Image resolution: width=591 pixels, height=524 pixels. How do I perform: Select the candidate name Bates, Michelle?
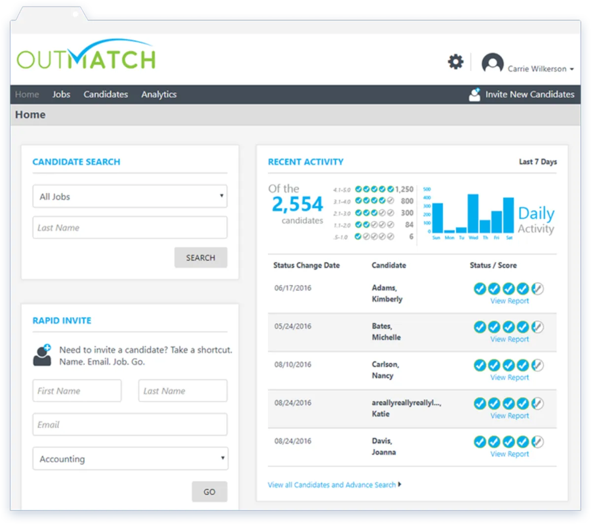pyautogui.click(x=386, y=332)
